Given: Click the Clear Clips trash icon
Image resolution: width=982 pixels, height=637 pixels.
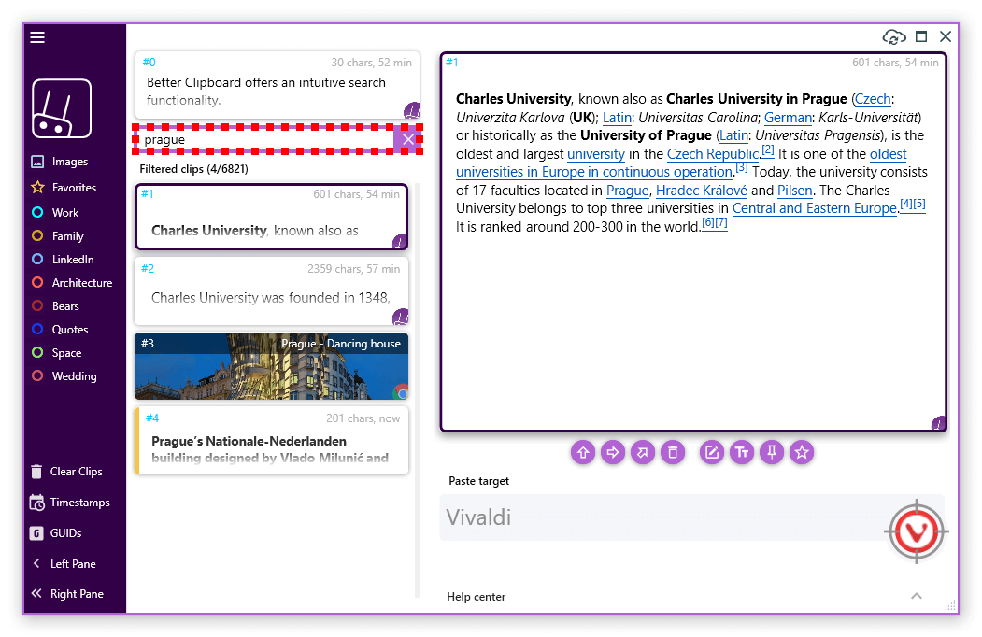Looking at the screenshot, I should (37, 472).
